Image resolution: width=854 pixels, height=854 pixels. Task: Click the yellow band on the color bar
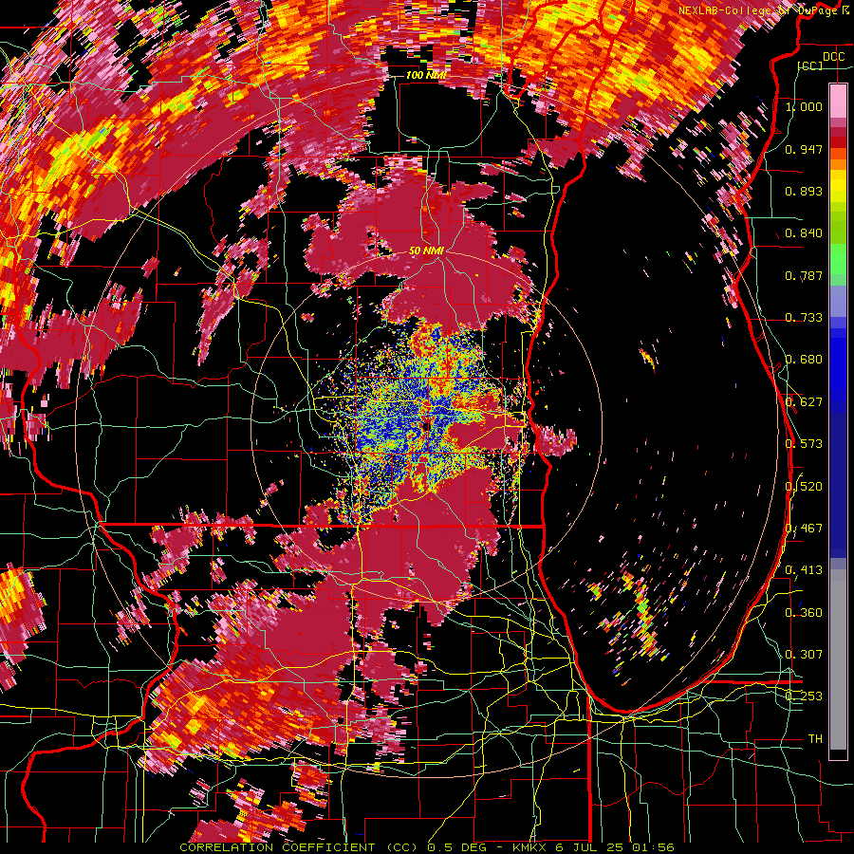point(838,185)
